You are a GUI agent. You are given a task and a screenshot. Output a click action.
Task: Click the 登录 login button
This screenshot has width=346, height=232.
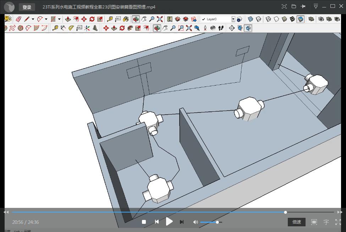coord(27,7)
